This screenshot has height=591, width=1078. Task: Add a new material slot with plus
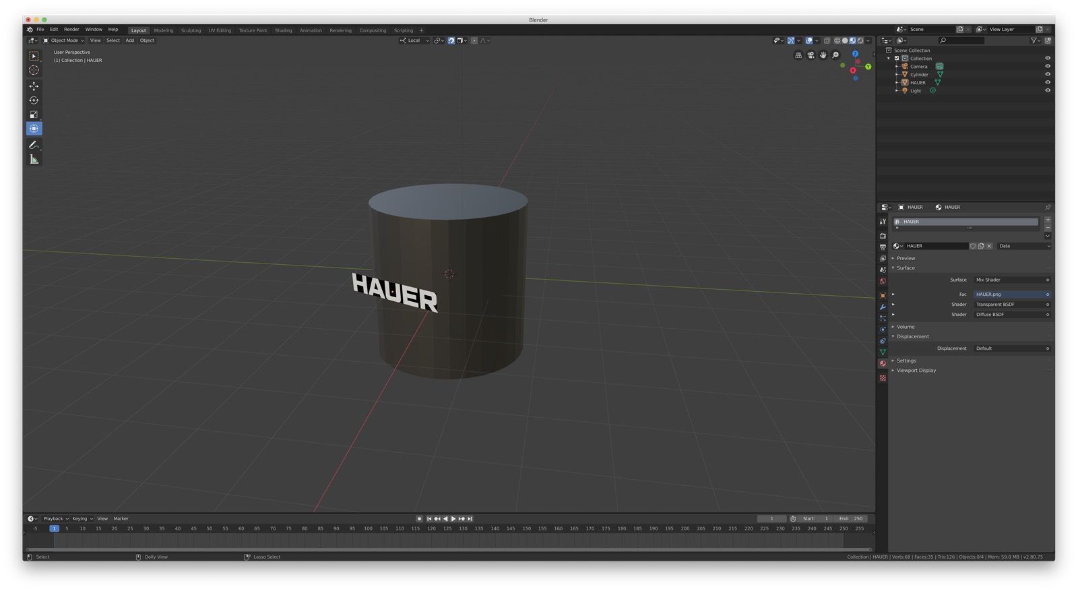[x=1048, y=220]
